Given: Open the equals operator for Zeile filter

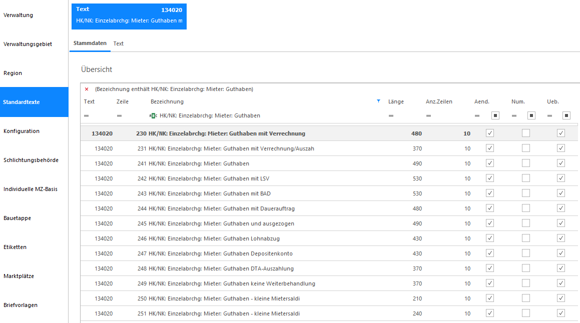Looking at the screenshot, I should pyautogui.click(x=119, y=115).
